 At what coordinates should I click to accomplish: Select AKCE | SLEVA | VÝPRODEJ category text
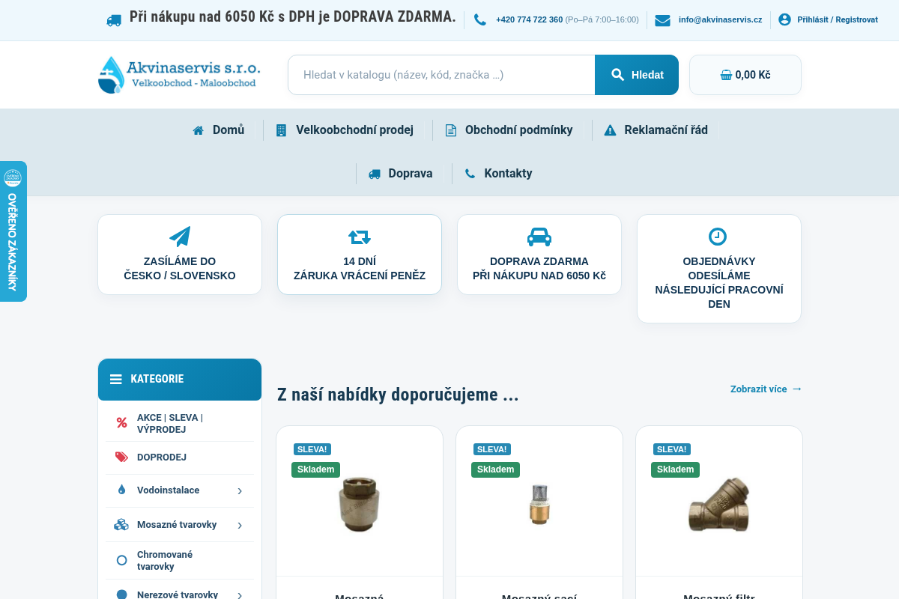170,423
